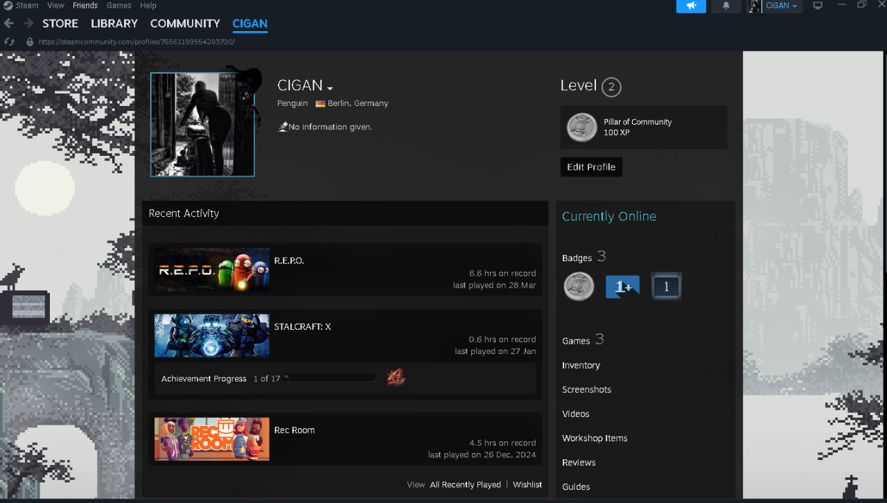Select the 1+ Years of Service badge
Screen dimensions: 887x503
(622, 286)
